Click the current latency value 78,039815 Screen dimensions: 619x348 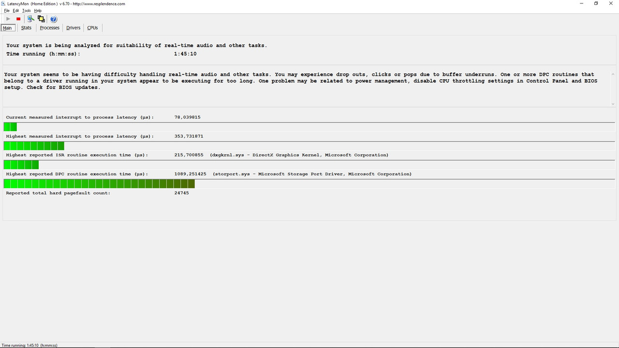(187, 117)
